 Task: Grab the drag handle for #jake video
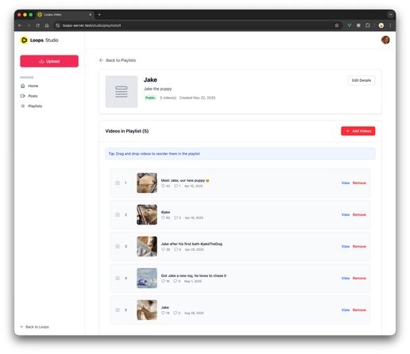(x=118, y=215)
